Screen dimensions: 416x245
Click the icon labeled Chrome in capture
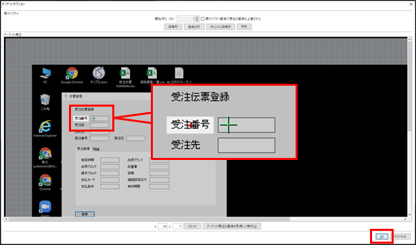point(45,180)
